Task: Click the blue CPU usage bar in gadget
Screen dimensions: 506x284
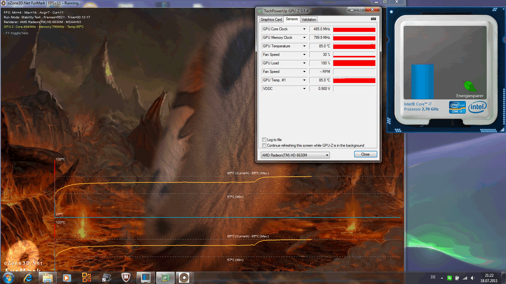Action: click(423, 81)
